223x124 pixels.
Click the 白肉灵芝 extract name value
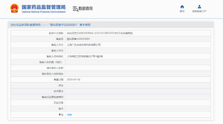click(x=100, y=33)
